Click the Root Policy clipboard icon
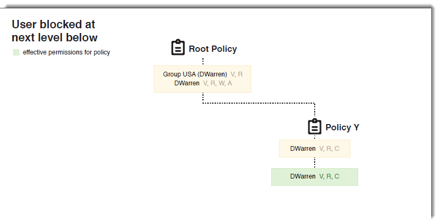This screenshot has height=223, width=439. tap(178, 48)
